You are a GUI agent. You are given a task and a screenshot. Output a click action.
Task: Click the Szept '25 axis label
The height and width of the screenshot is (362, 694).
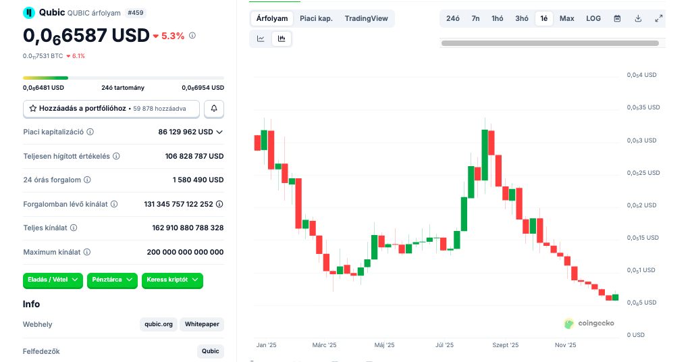point(505,345)
